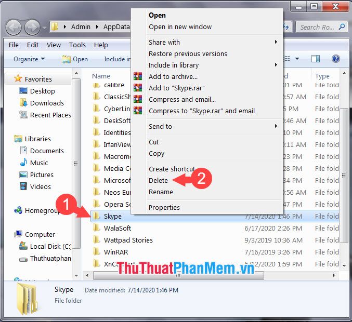Choose Add to "Skype.rar"
Screen dimensions: 352x322
(x=177, y=88)
